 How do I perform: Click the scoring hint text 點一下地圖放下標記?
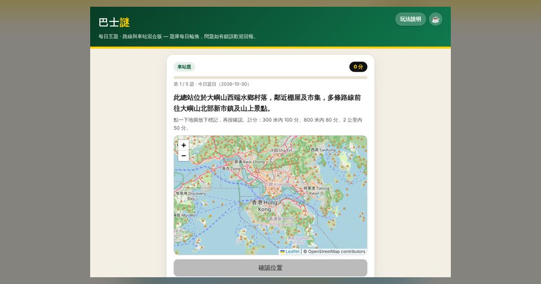[268, 124]
